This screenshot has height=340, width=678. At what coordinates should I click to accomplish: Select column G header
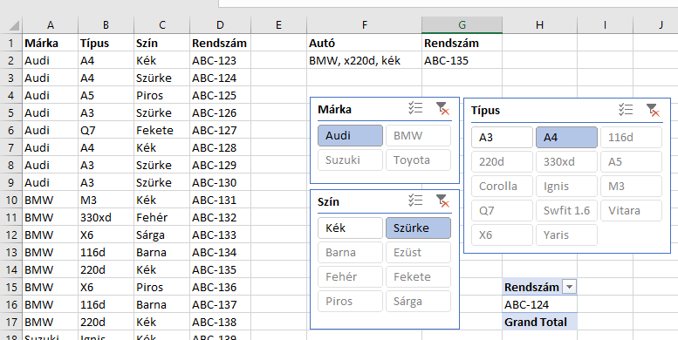click(x=462, y=25)
